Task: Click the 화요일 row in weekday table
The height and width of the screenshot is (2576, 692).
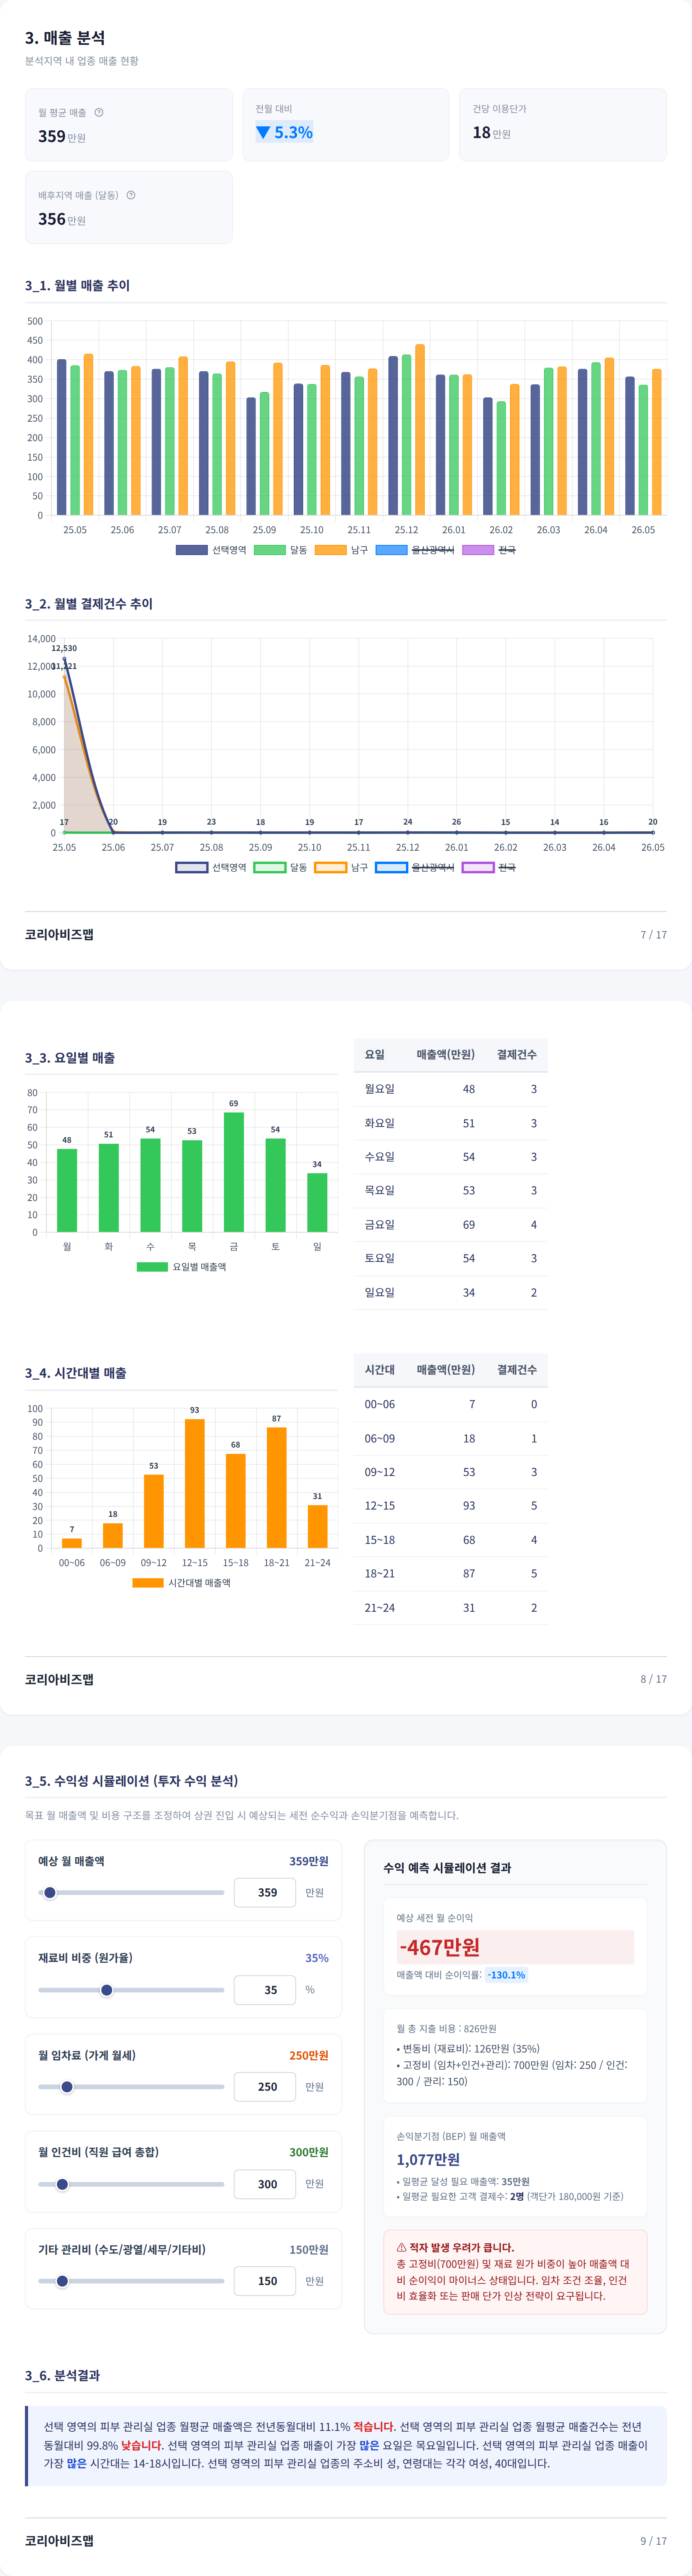Action: [x=450, y=1123]
